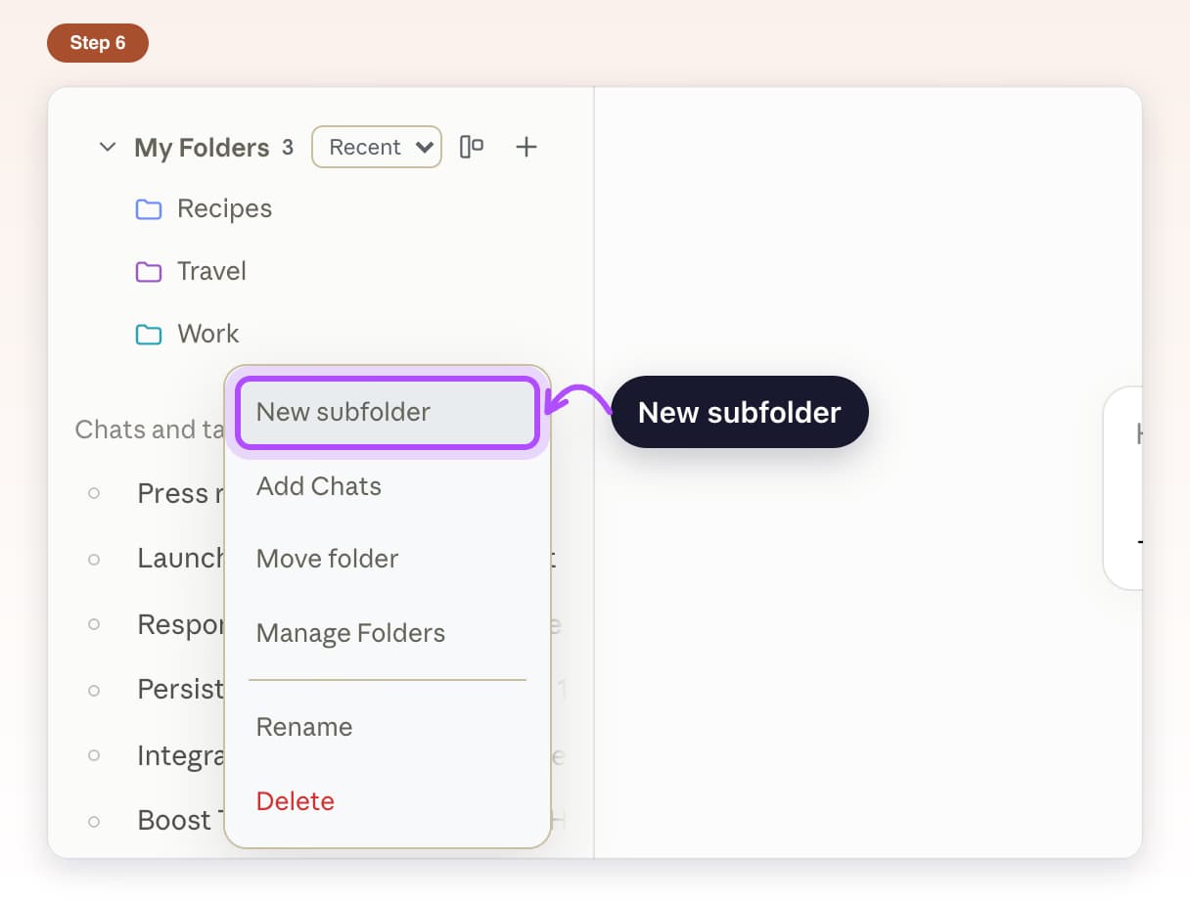Open the Recent sort dropdown
Image resolution: width=1190 pixels, height=906 pixels.
coord(377,147)
